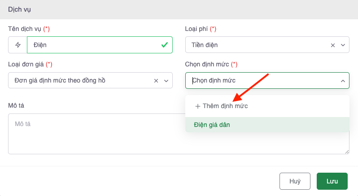Viewport: 358px width, 196px height.
Task: Select Điện giá dân from the list
Action: pyautogui.click(x=212, y=125)
